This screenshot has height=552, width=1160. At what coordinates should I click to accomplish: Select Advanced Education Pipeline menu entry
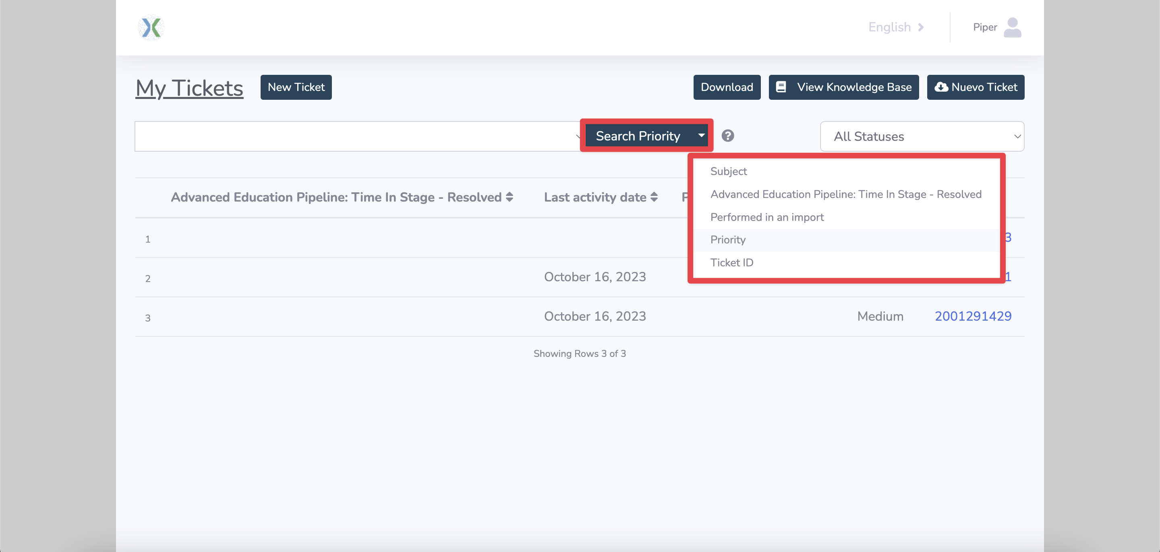click(x=845, y=194)
